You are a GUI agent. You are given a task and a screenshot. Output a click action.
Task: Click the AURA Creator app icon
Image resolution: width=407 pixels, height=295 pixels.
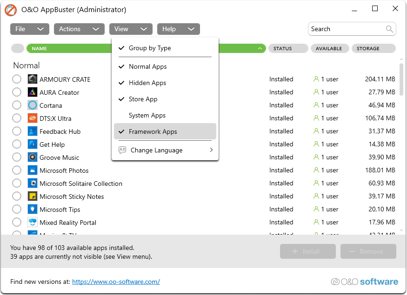32,92
